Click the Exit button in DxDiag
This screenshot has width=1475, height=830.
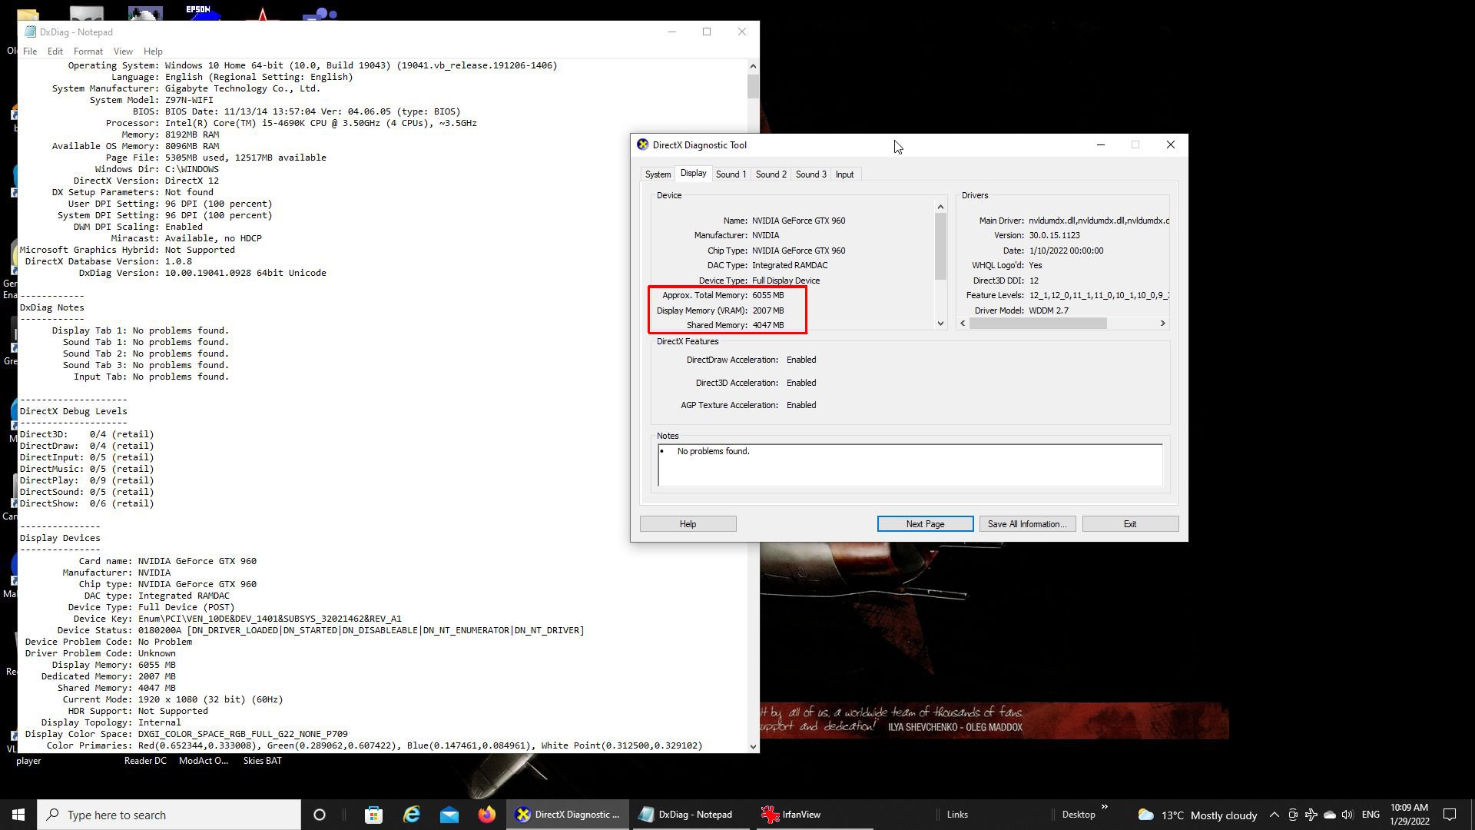click(x=1130, y=524)
